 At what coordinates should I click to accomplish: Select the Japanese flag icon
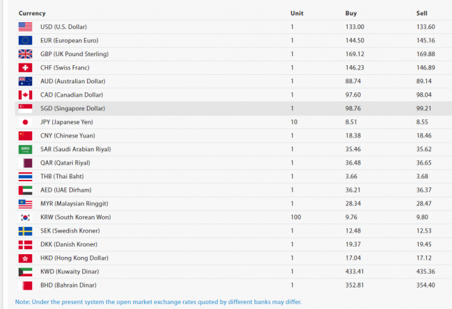coord(25,122)
